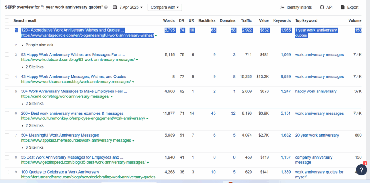This screenshot has width=370, height=183.
Task: Click the Identify intents sparkle icon
Action: (x=282, y=7)
